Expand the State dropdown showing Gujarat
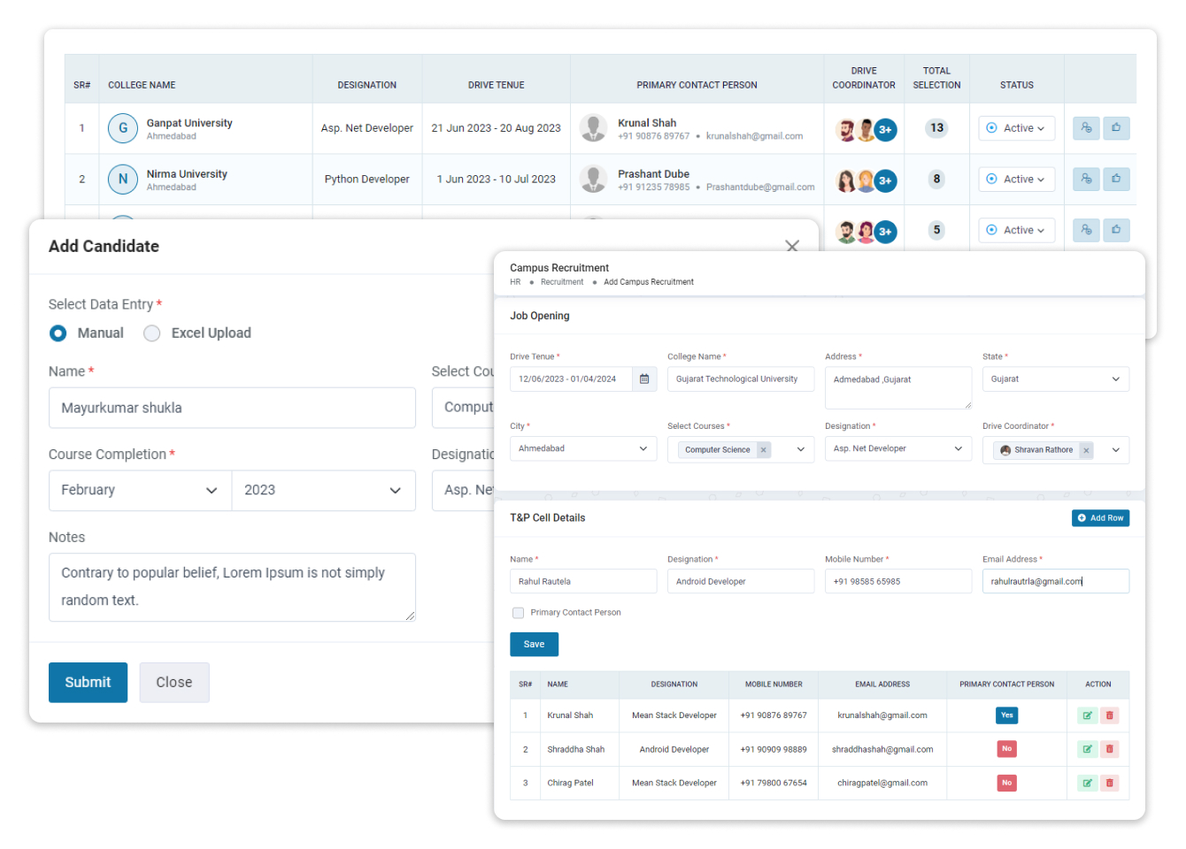The width and height of the screenshot is (1186, 849). (1055, 379)
